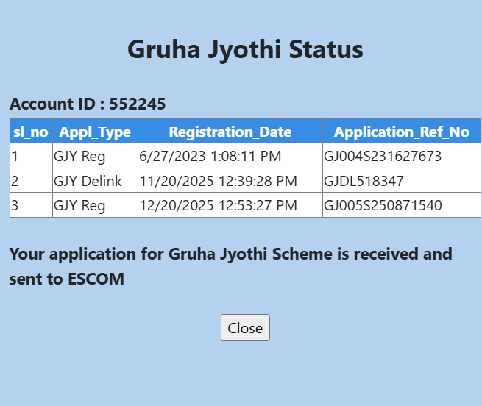
Task: Click the Application_Ref_No column header
Action: pyautogui.click(x=401, y=132)
